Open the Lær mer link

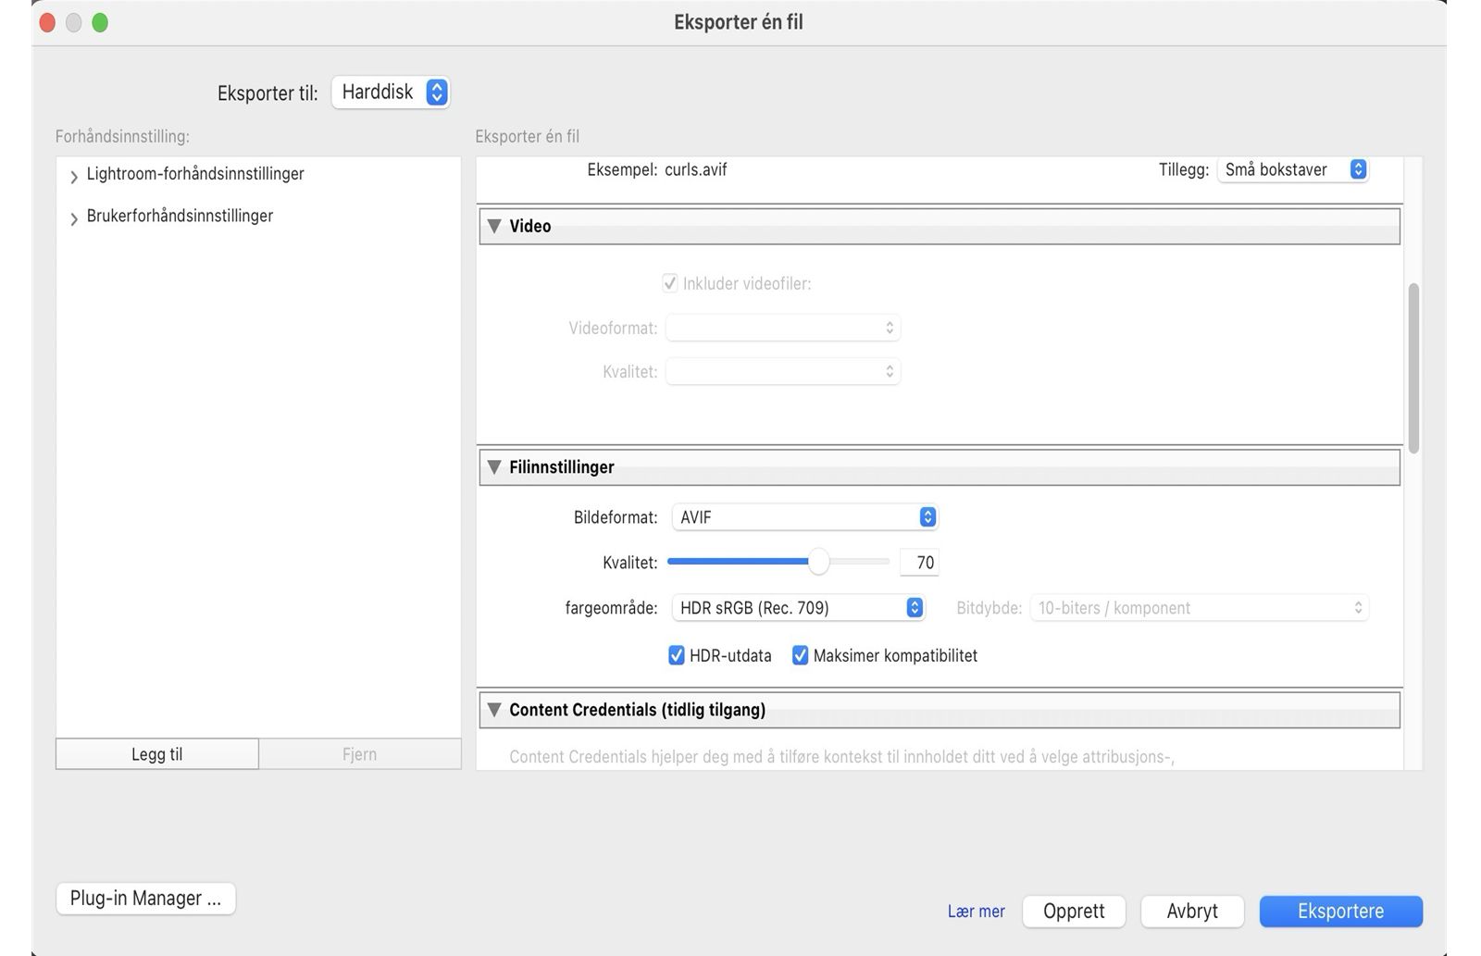click(x=976, y=912)
